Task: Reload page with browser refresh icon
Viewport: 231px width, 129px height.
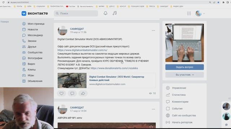Action: [3, 3]
